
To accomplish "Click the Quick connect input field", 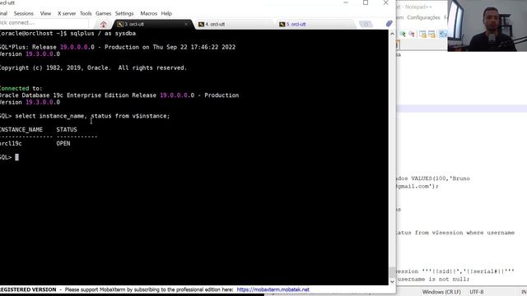I will (44, 23).
